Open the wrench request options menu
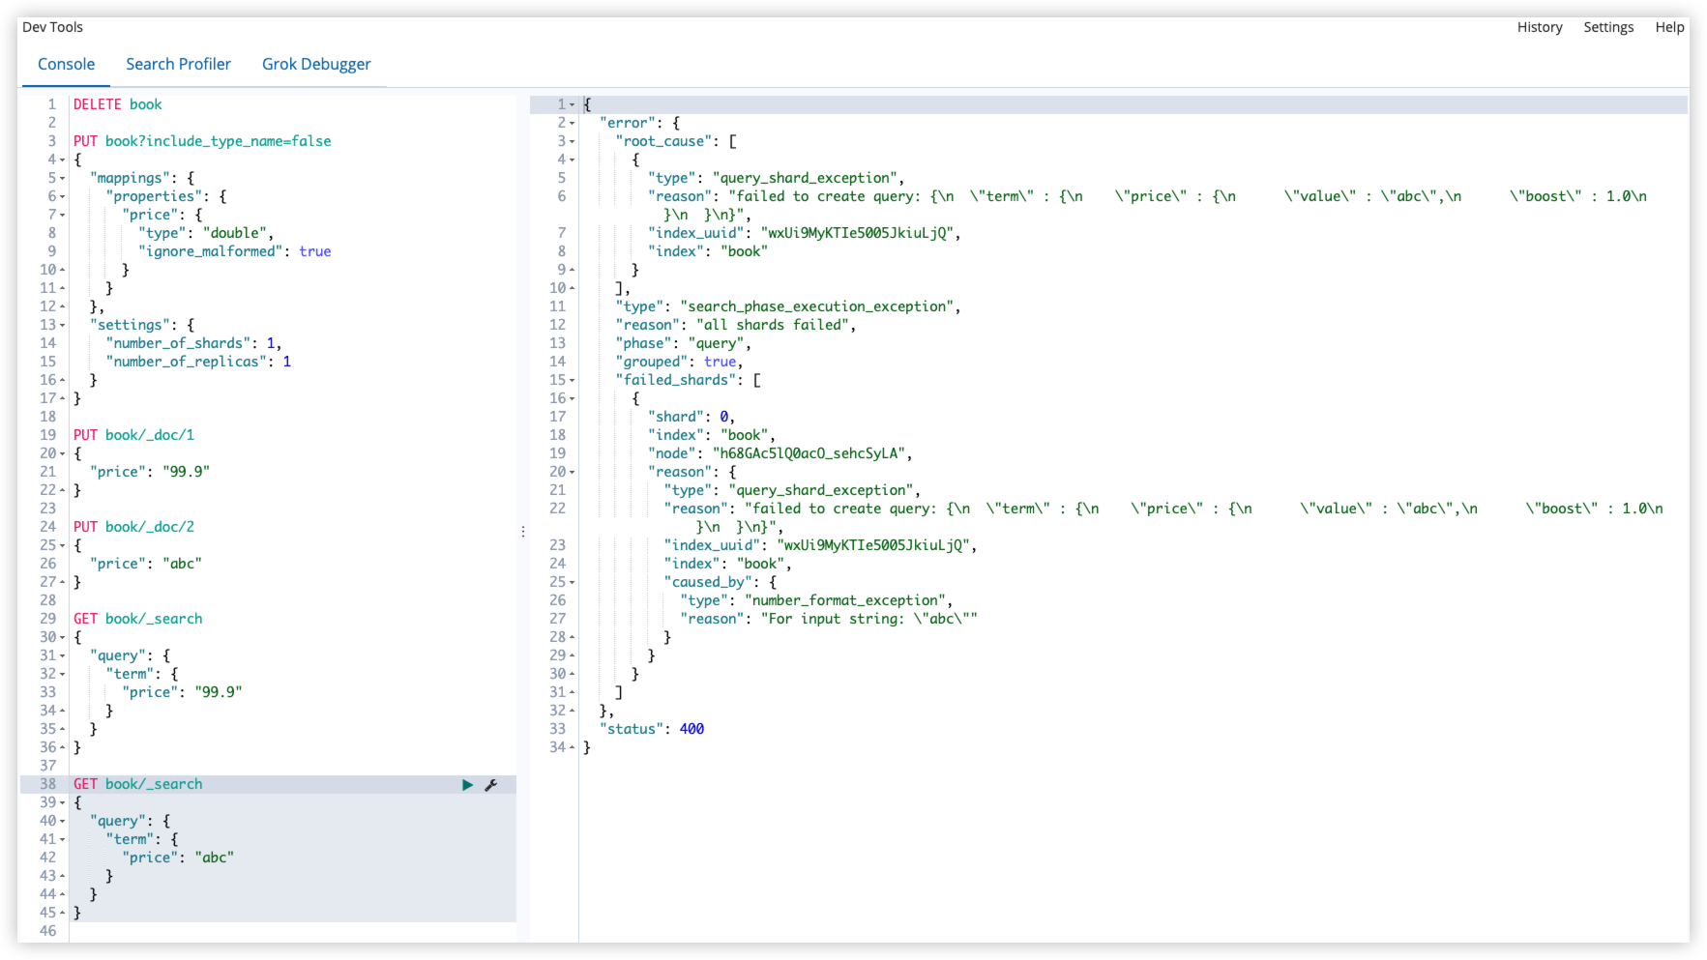 491,785
